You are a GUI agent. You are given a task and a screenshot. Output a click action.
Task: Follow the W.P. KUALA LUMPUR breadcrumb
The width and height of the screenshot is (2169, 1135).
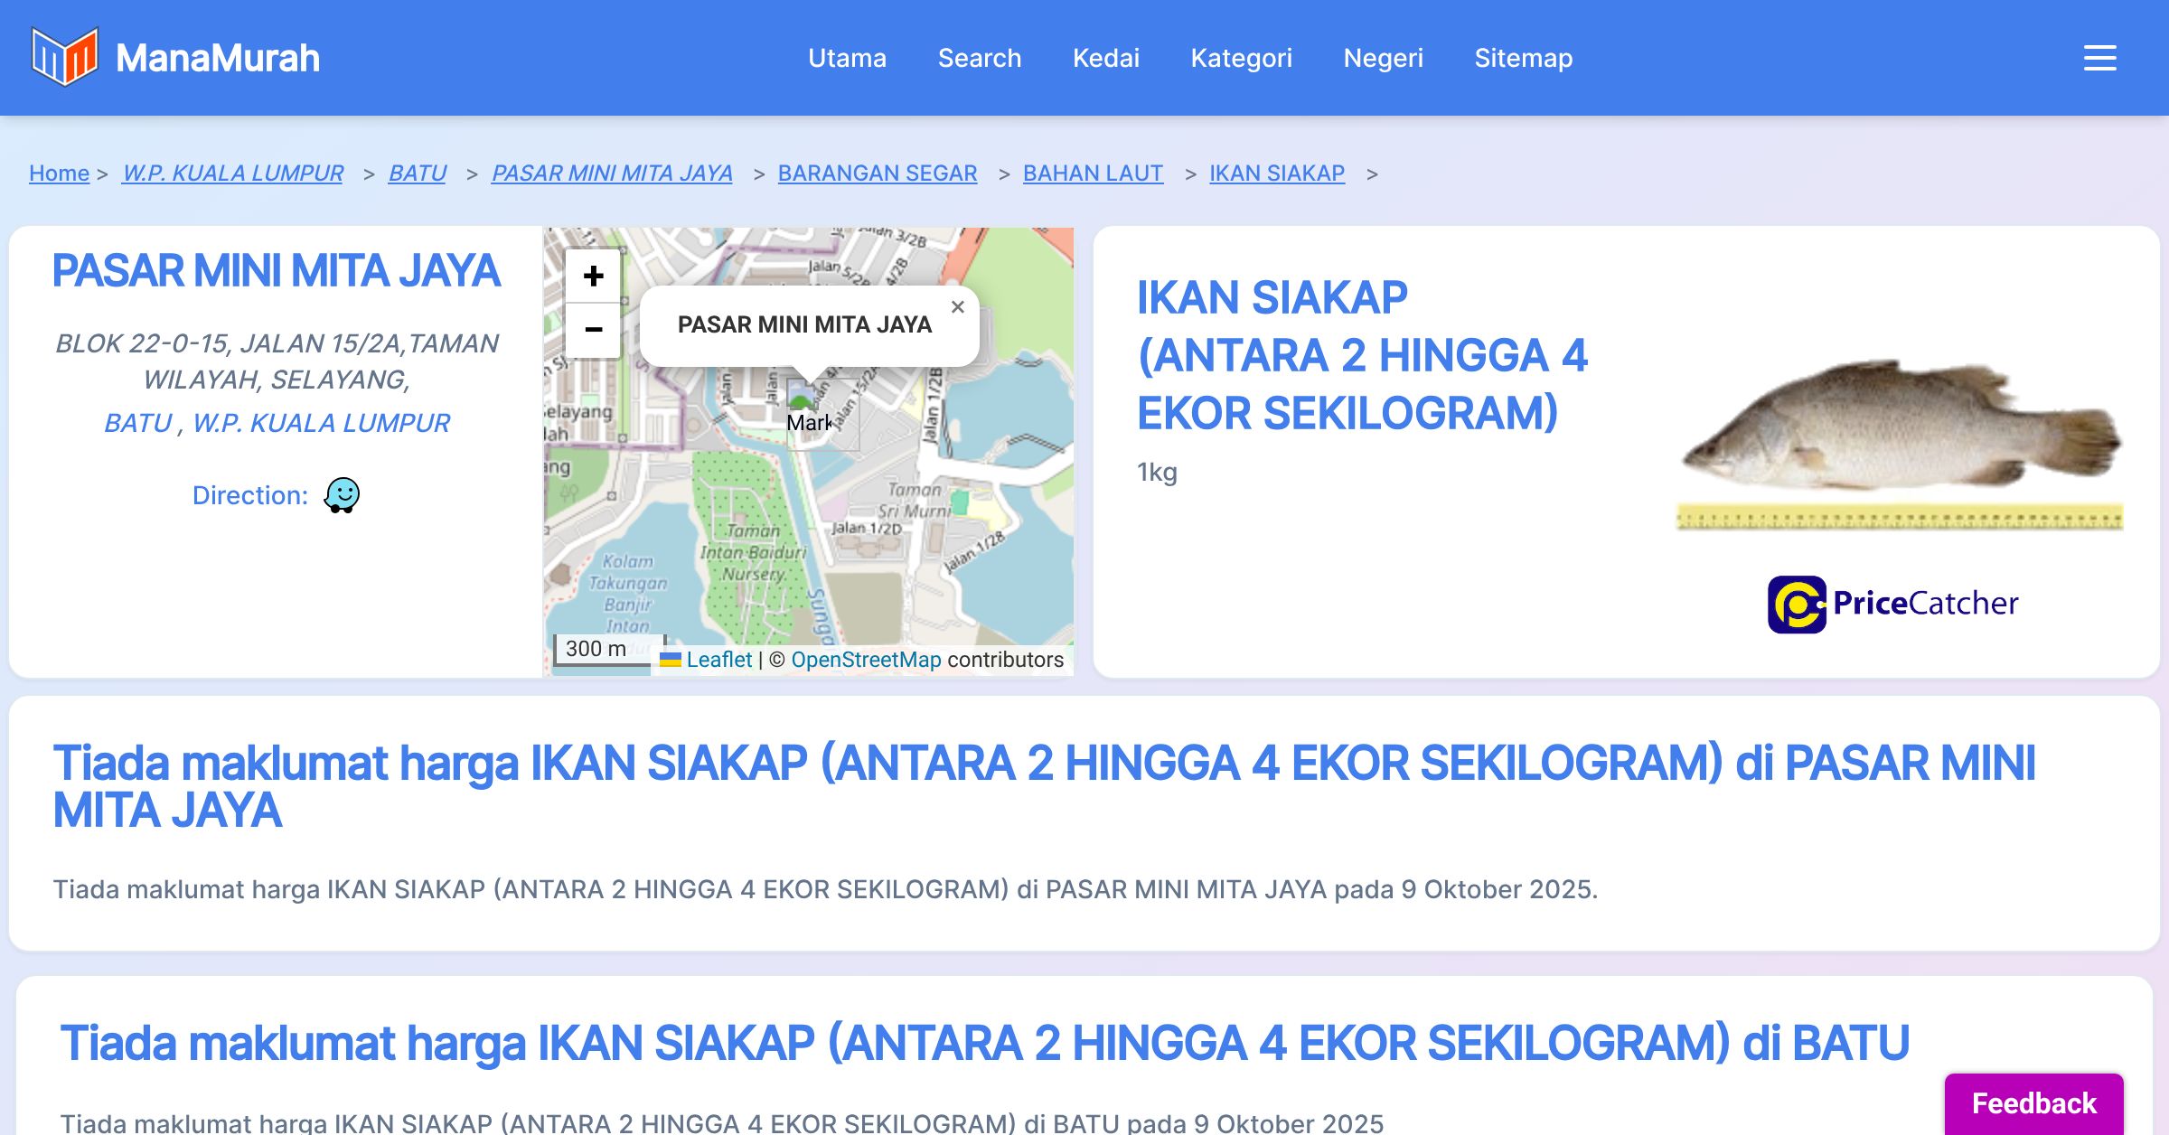tap(232, 173)
